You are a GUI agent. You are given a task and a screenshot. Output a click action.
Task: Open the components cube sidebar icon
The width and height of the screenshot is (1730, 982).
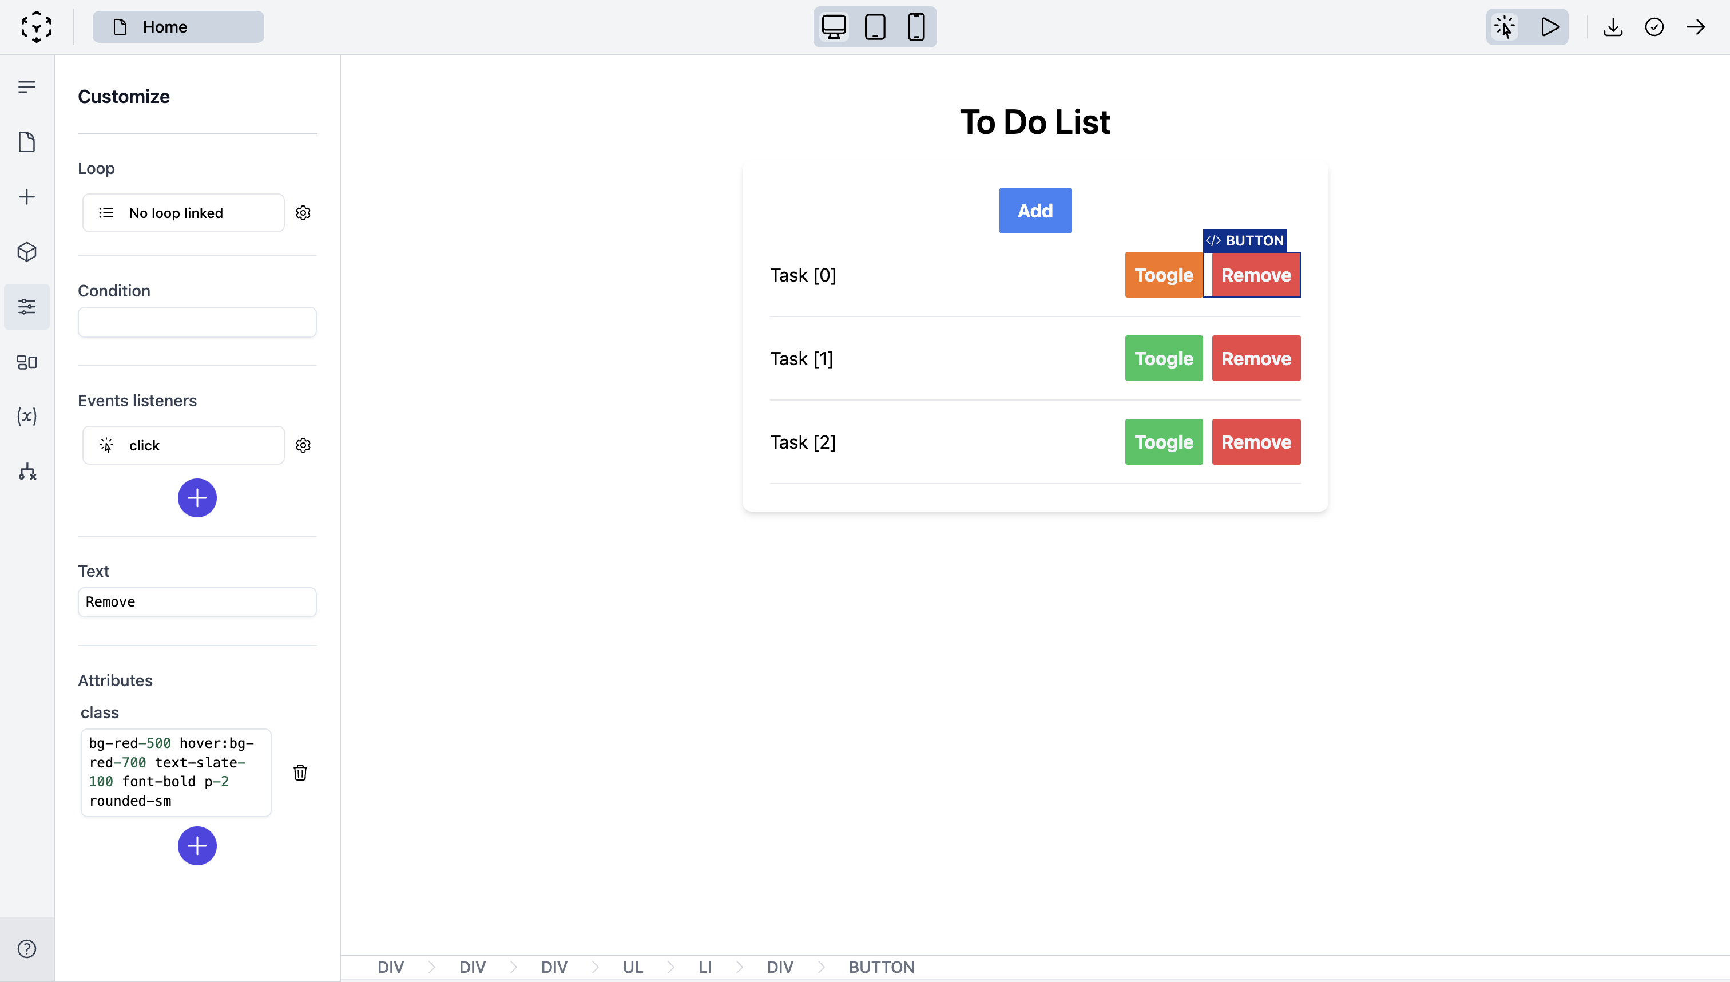point(27,252)
